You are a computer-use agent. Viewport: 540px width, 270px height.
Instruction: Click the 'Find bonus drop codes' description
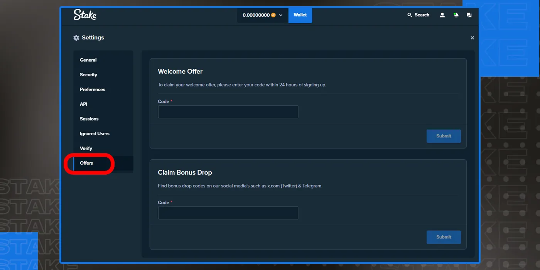[x=240, y=186]
